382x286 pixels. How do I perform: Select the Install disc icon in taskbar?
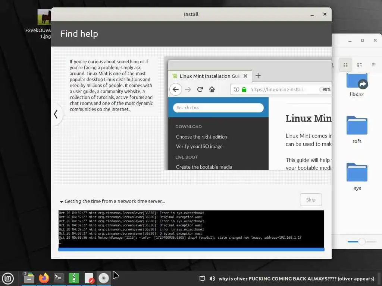point(104,278)
